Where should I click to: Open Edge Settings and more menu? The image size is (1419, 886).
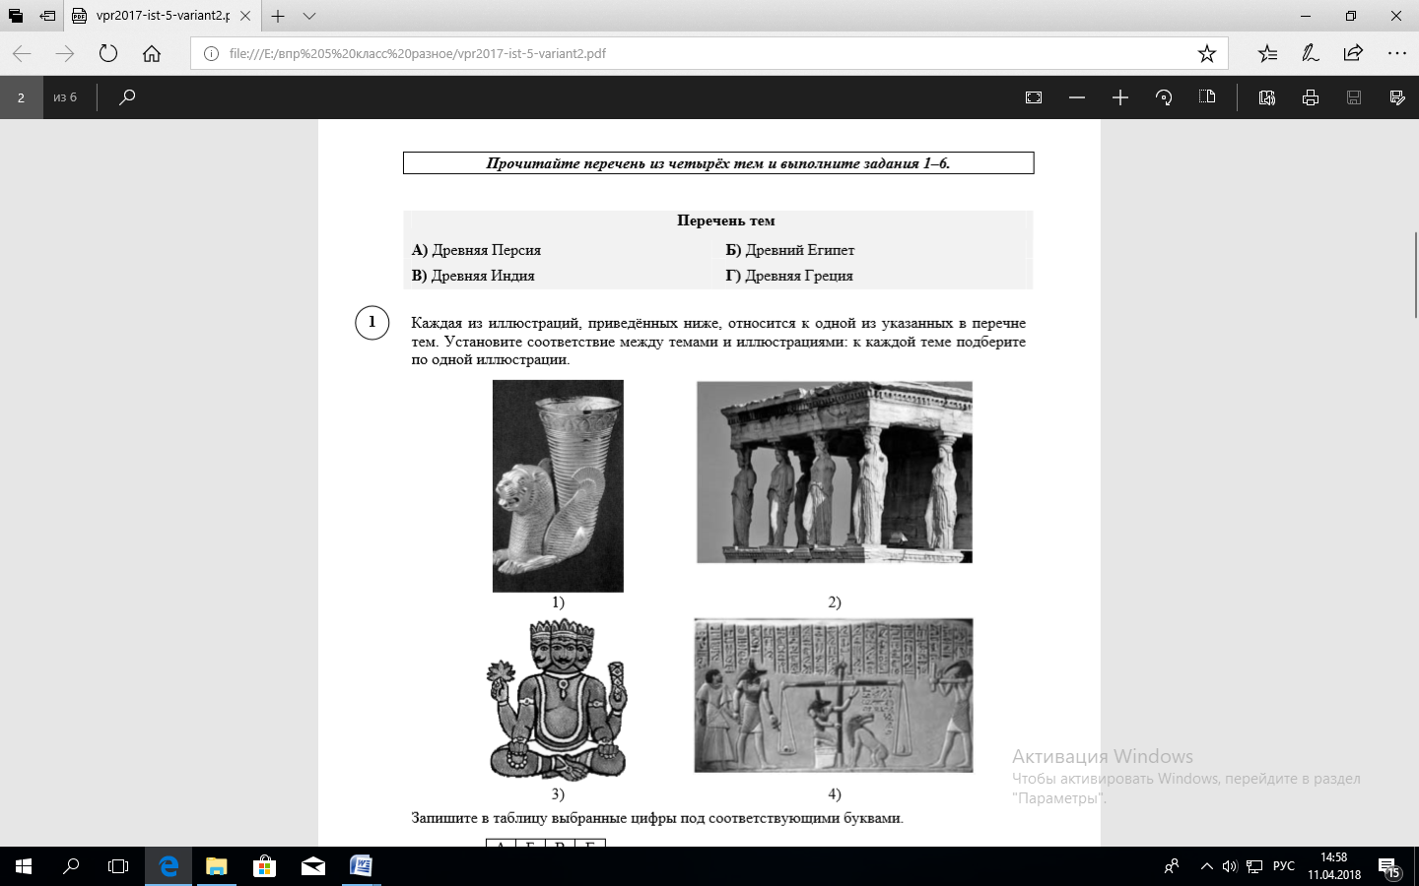point(1396,53)
